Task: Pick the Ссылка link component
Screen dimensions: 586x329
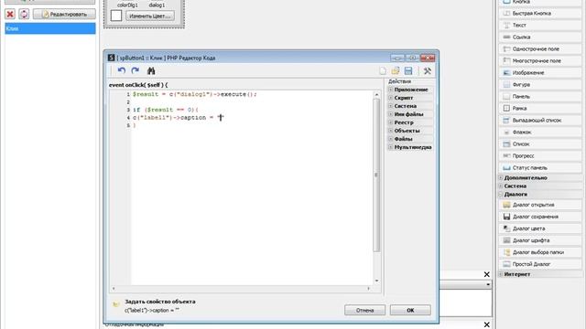Action: (x=539, y=37)
